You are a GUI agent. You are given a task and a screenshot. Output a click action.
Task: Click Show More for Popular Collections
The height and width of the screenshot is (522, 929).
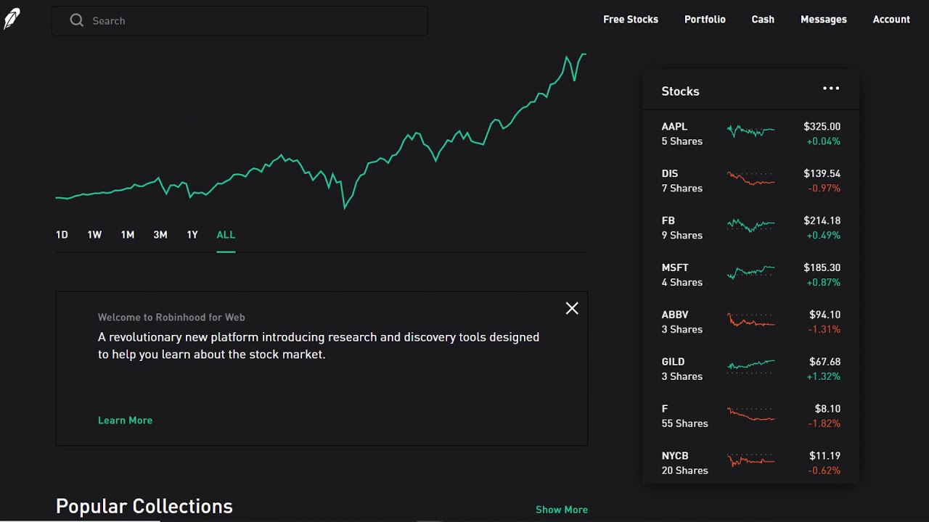[562, 510]
